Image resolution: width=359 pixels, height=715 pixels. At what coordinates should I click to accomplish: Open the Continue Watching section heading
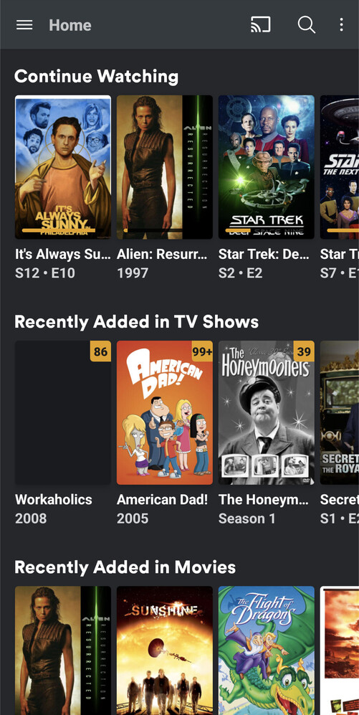[x=96, y=76]
